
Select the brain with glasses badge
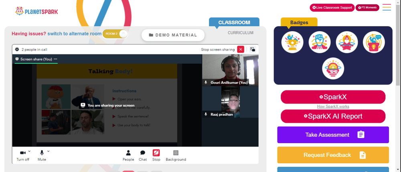click(333, 68)
